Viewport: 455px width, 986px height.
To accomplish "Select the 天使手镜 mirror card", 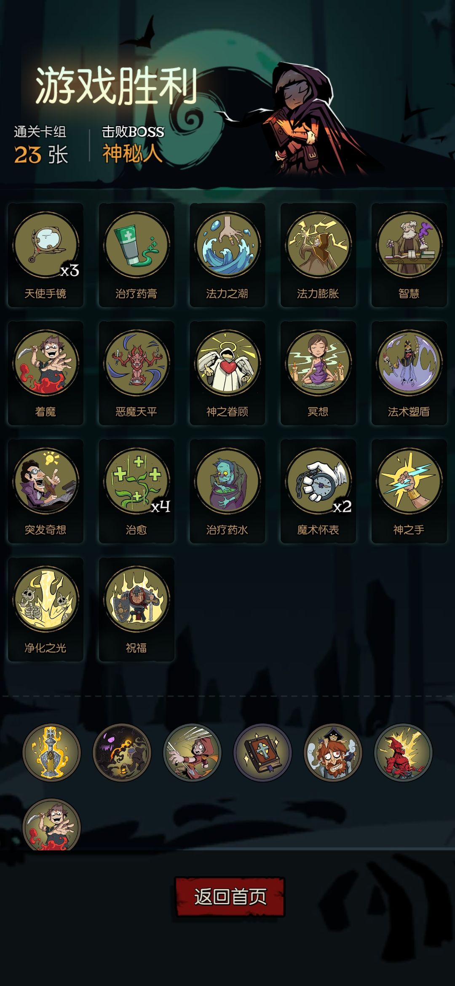I will coord(45,255).
